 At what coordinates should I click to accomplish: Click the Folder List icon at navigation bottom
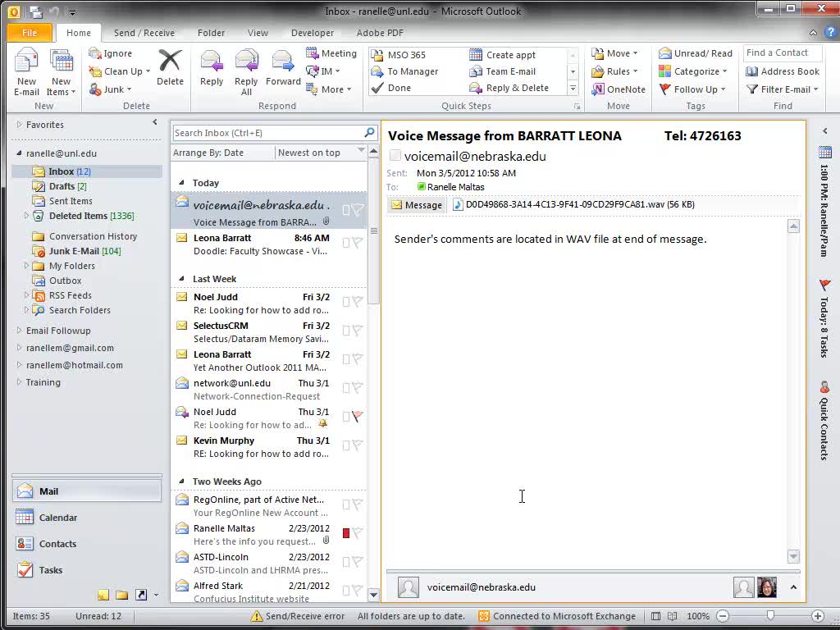coord(122,595)
